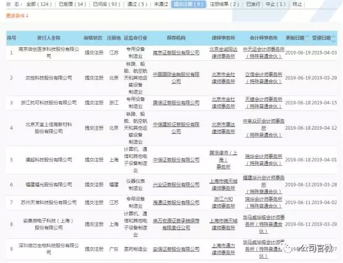Open 兴业证券股份有限公司 sponsor link
Viewport: 343px width, 263px height.
tap(176, 185)
